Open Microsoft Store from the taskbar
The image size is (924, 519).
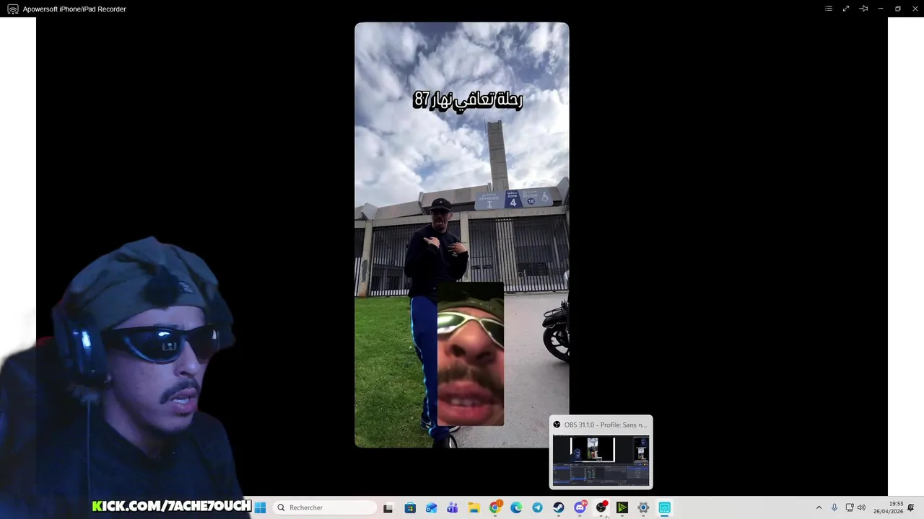410,507
